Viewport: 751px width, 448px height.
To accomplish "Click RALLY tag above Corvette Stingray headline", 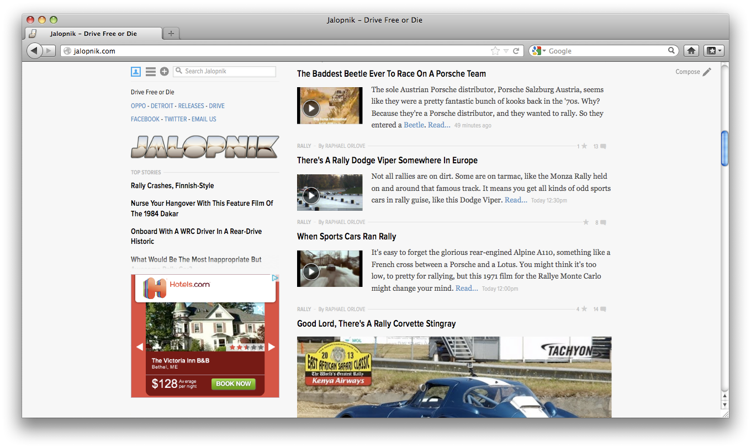I will coord(304,310).
